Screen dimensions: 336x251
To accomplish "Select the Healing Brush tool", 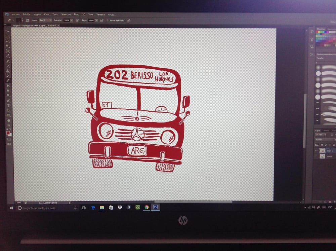I will tap(8, 61).
